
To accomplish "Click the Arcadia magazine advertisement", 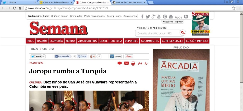I will (181, 80).
